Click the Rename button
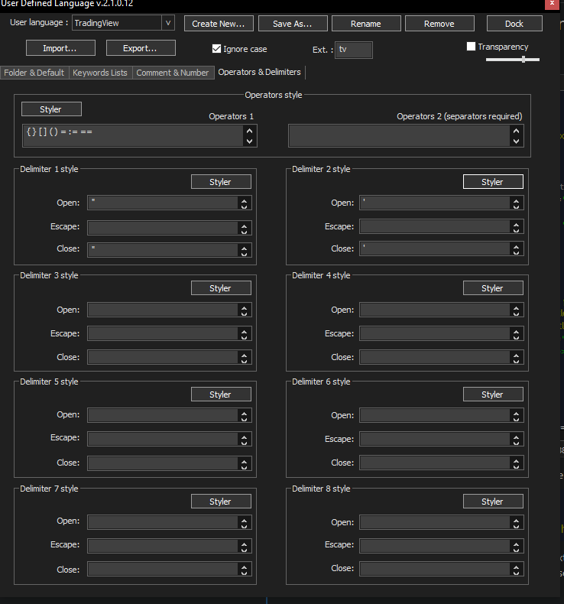This screenshot has width=564, height=604. [x=366, y=24]
